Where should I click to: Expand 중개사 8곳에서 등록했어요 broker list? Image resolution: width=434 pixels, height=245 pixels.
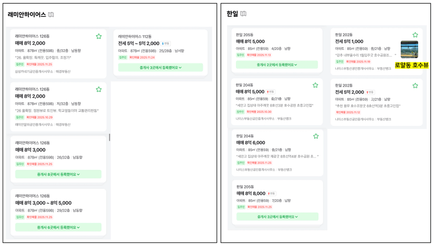58,174
